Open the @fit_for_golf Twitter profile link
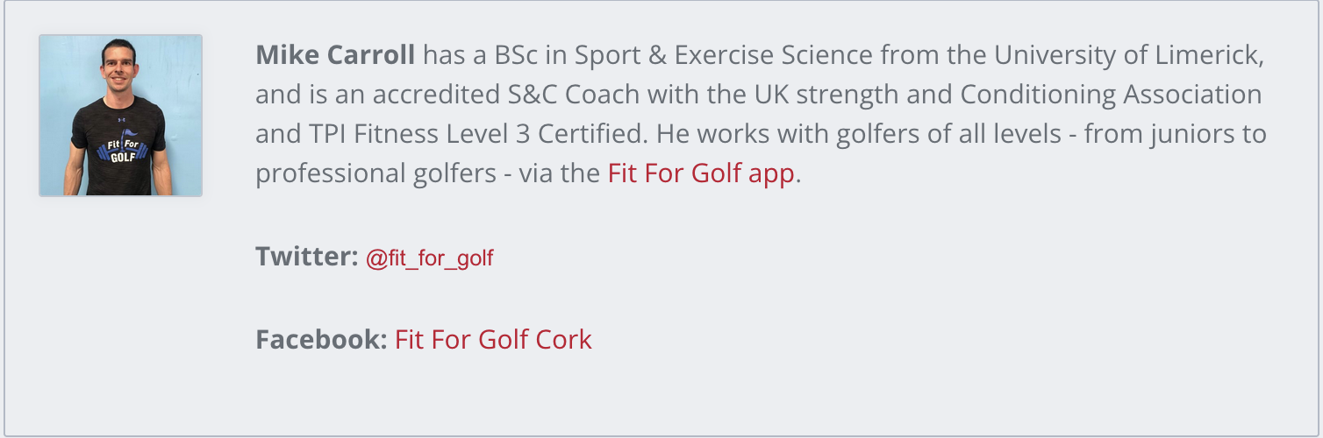 (x=429, y=258)
